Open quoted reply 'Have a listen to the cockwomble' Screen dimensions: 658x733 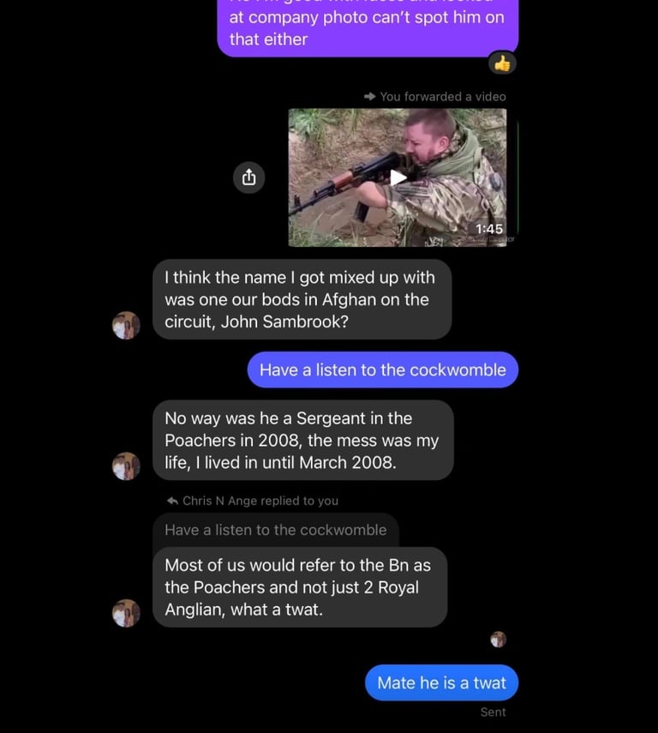coord(276,530)
